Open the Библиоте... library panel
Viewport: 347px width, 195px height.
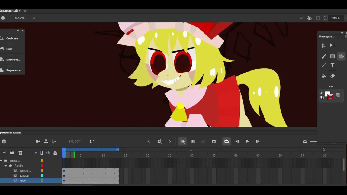12,60
